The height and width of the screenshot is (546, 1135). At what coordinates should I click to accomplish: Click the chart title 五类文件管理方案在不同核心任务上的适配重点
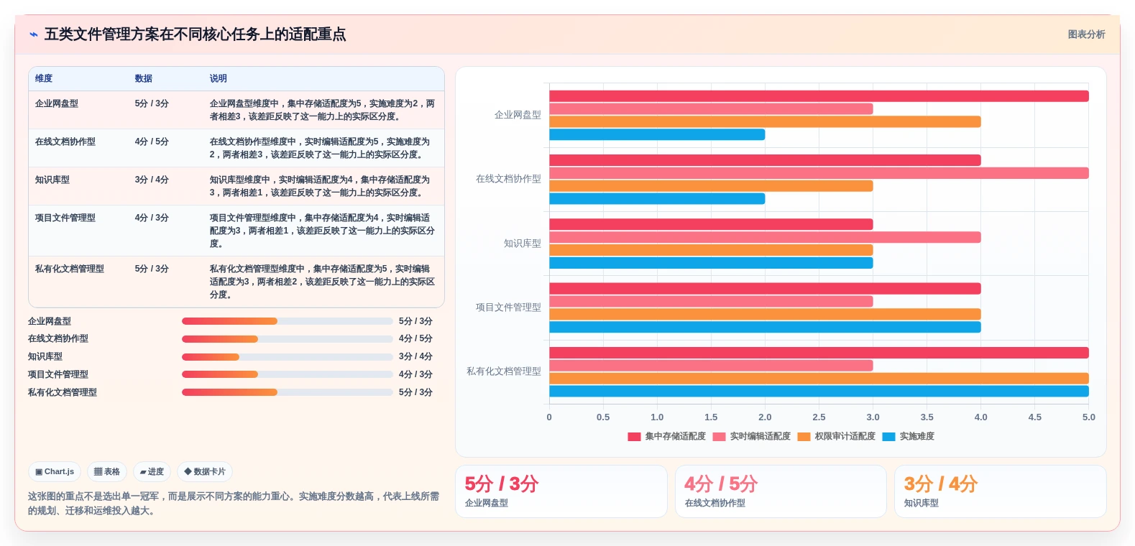click(195, 34)
